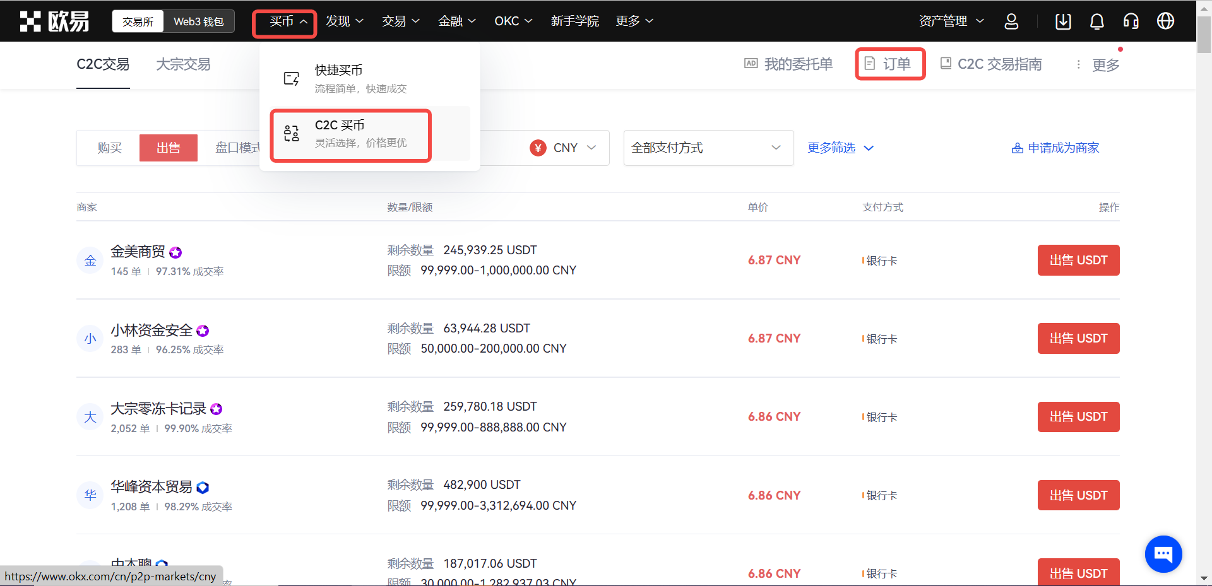Switch to Web3 钱包

199,21
